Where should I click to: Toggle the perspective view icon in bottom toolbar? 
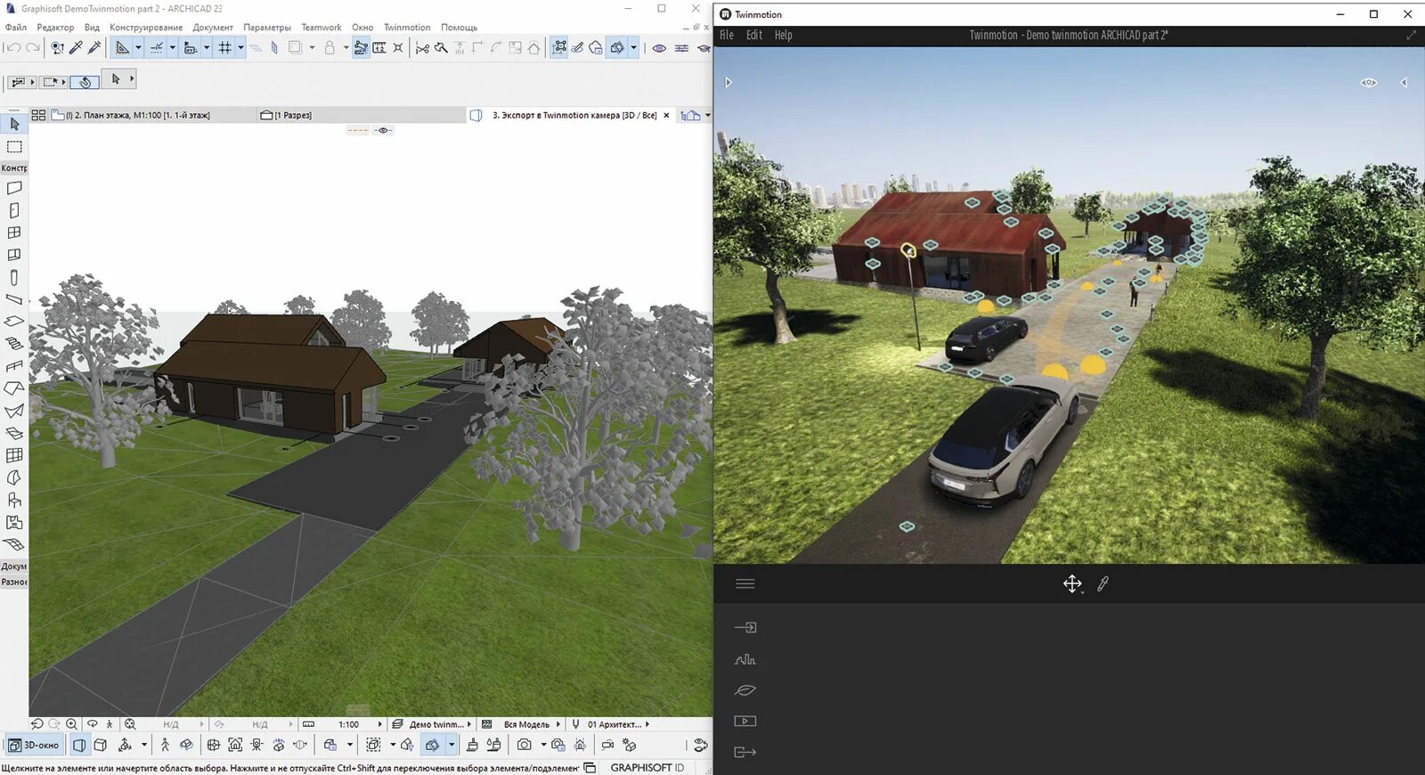pyautogui.click(x=79, y=745)
